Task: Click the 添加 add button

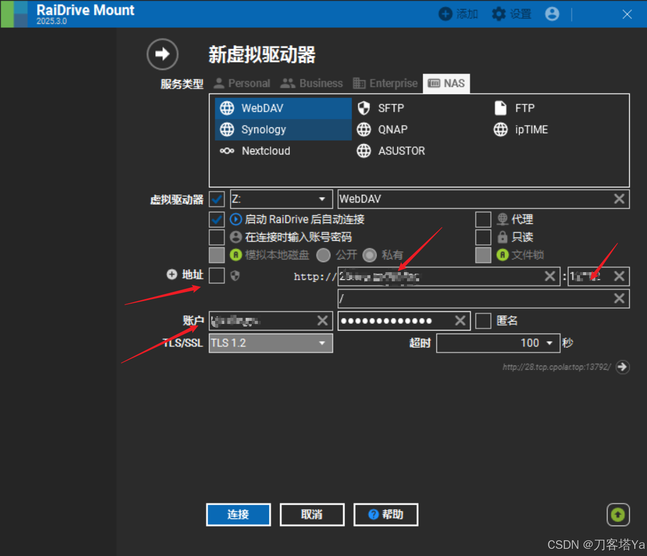Action: (x=458, y=14)
